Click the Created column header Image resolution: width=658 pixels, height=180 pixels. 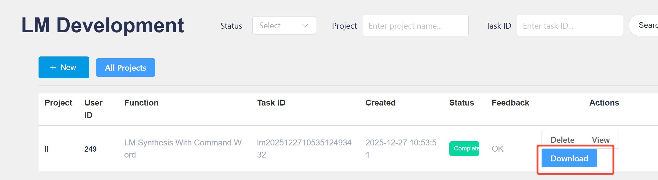[380, 103]
